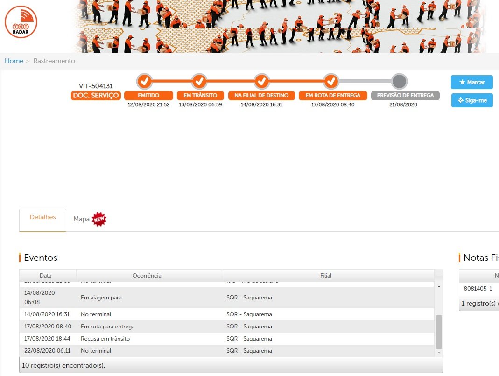Switch to the Mapa tab
Viewport: 499px width, 376px height.
point(82,219)
